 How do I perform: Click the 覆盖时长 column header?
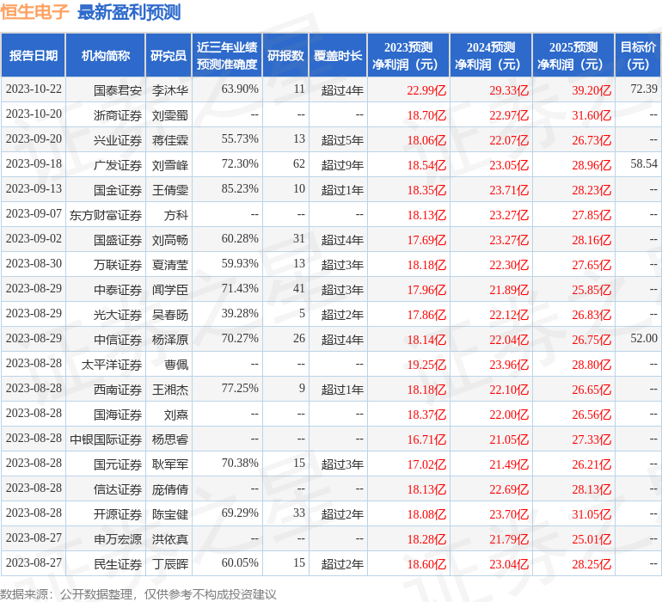tap(338, 55)
